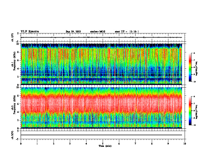This screenshot has width=208, height=161.
Task: Click the "-5" tick on the ch.3(V) axis
Action: (x=18, y=139)
